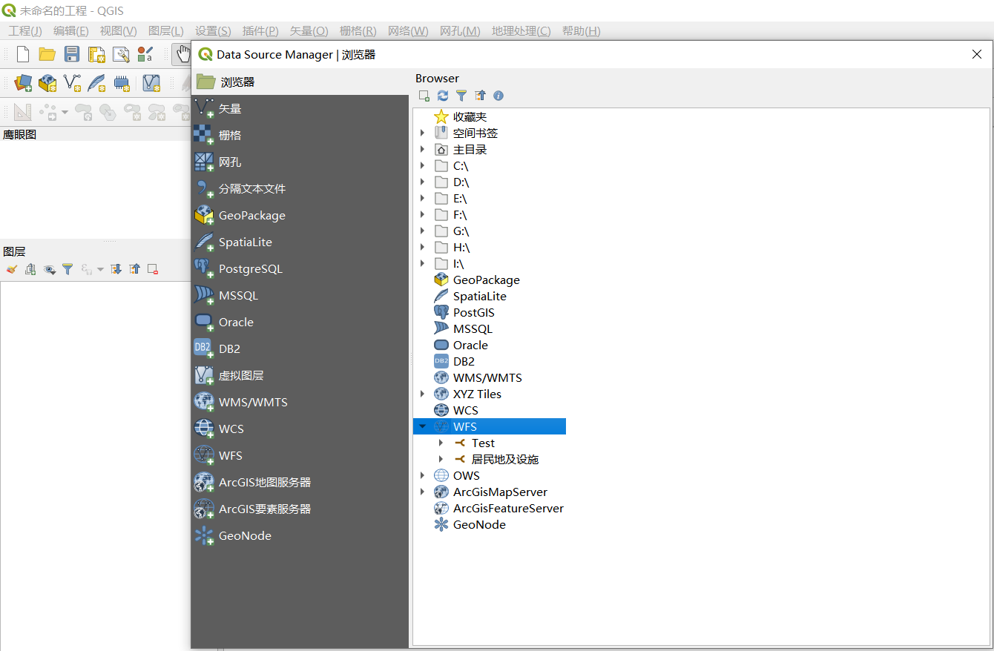
Task: Select GeoNode item in Browser tree
Action: coord(479,524)
